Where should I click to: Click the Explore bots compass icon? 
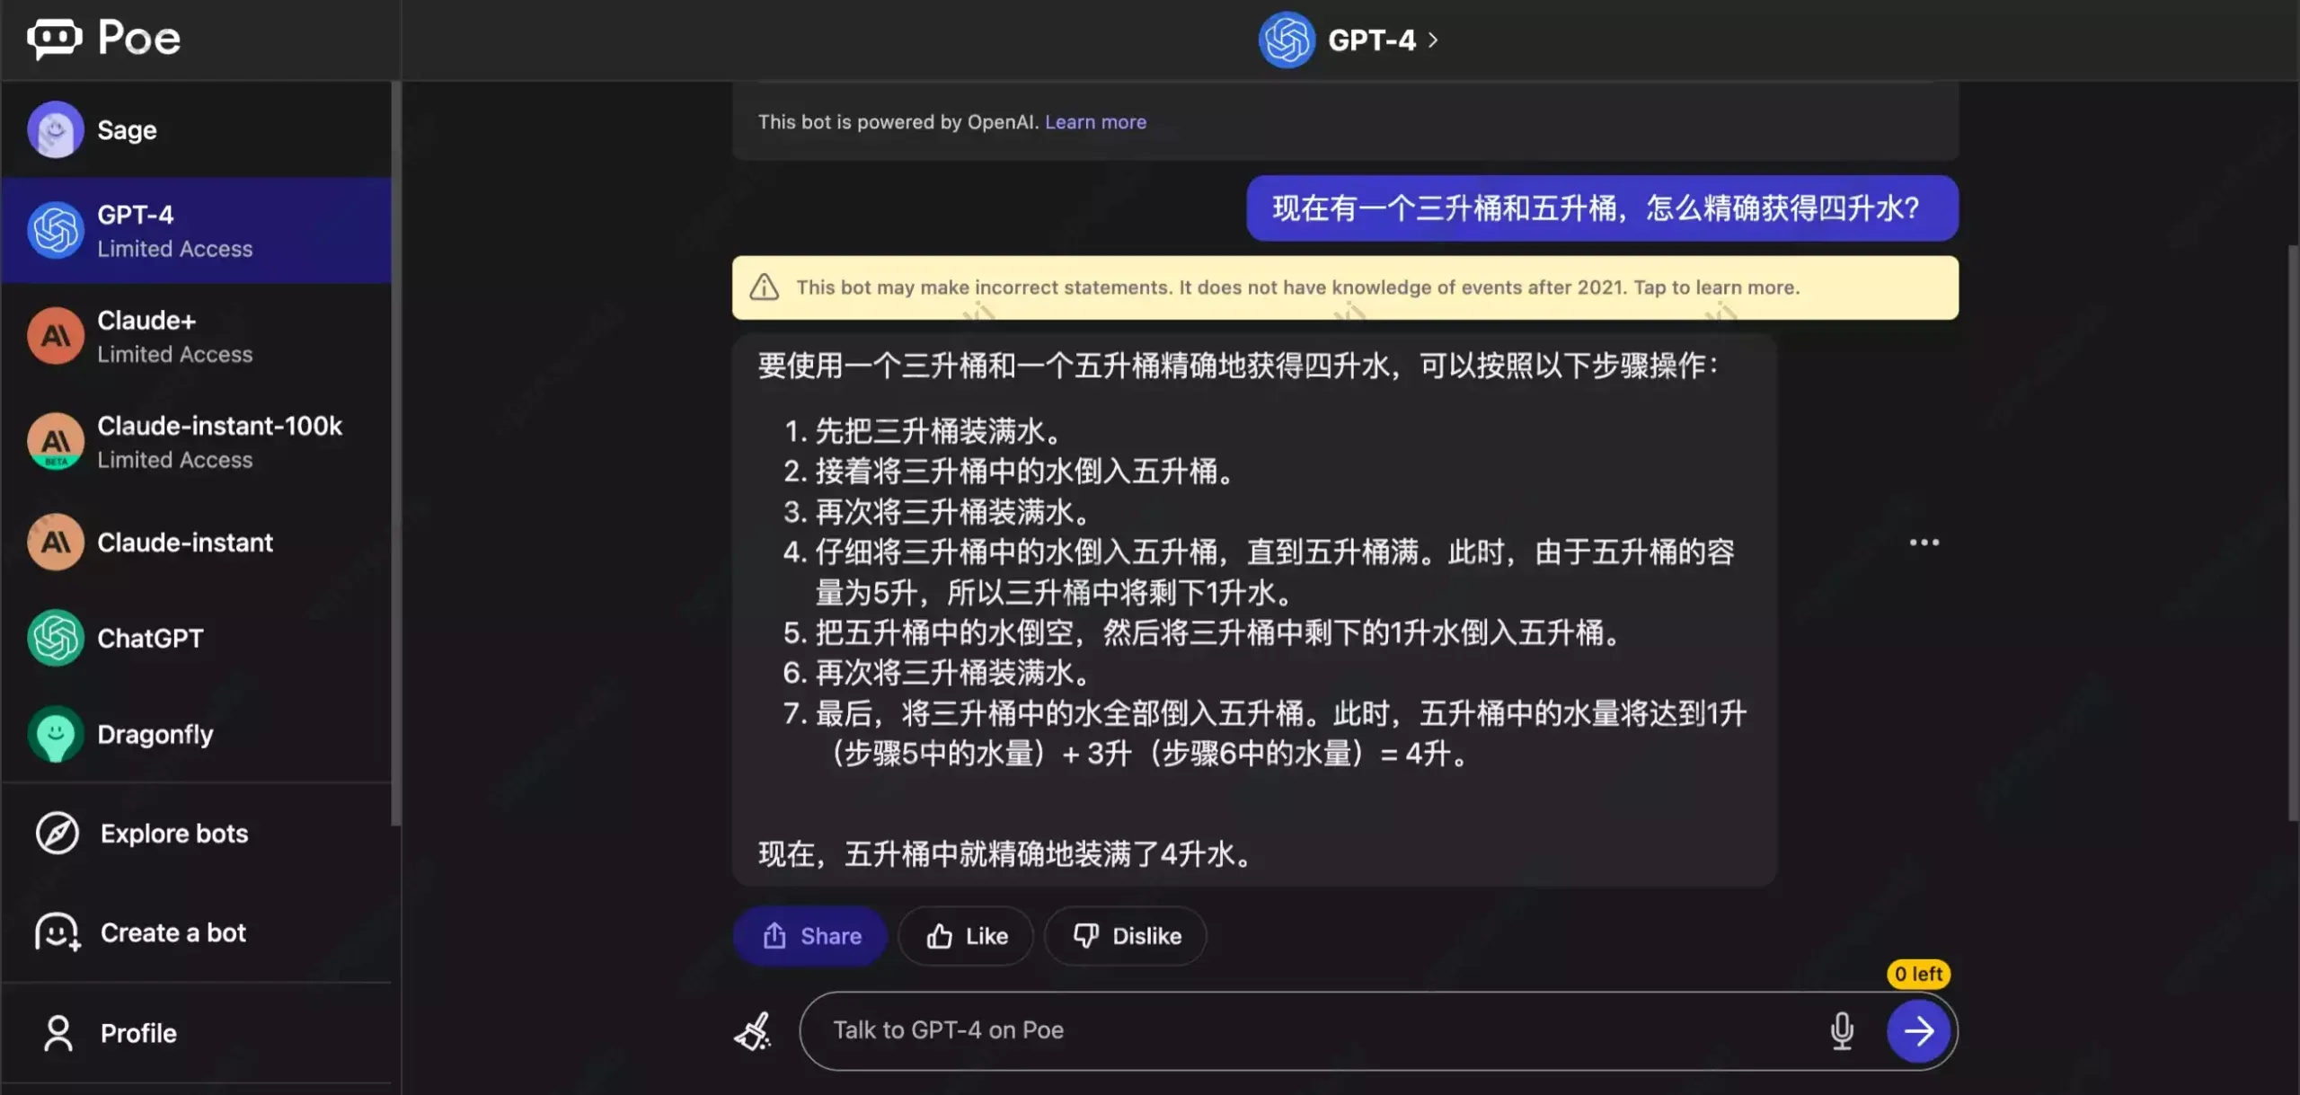click(x=57, y=833)
